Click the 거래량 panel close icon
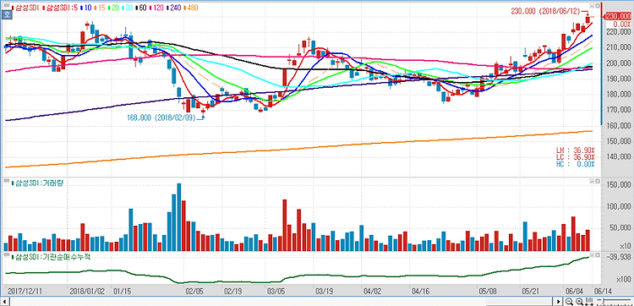This screenshot has height=306, width=634. 598,182
